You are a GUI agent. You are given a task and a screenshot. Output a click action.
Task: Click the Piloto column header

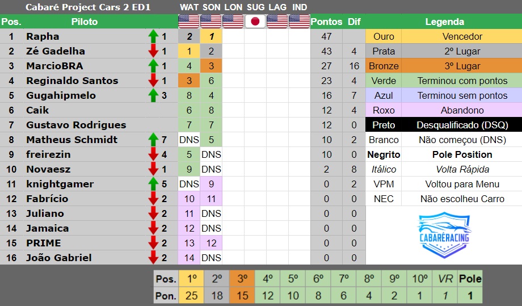point(84,22)
